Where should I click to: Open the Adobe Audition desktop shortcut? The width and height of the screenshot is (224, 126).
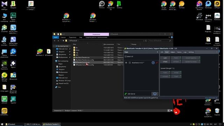(13, 17)
